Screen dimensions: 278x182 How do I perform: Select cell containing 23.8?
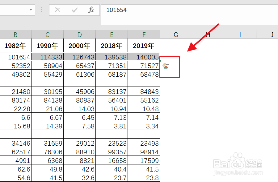[144, 177]
